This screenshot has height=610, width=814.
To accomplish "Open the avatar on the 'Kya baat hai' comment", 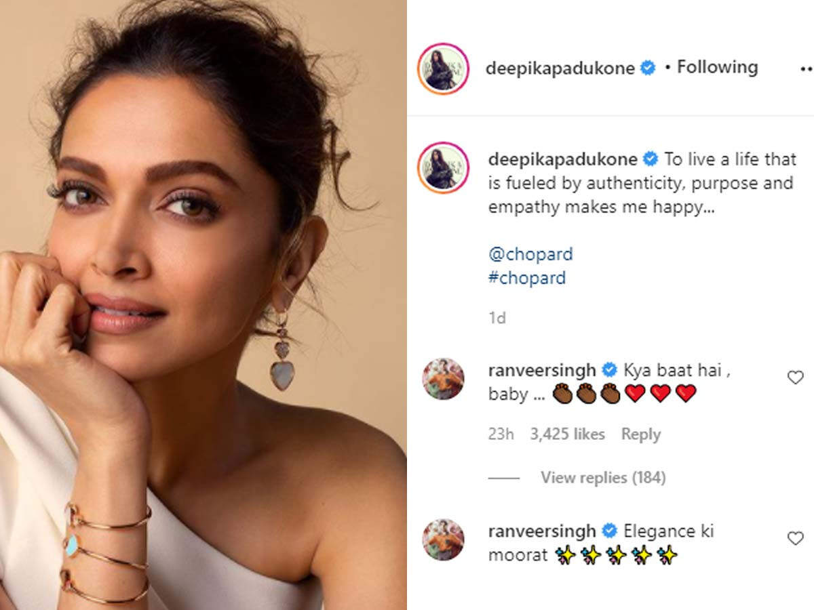I will pyautogui.click(x=444, y=379).
